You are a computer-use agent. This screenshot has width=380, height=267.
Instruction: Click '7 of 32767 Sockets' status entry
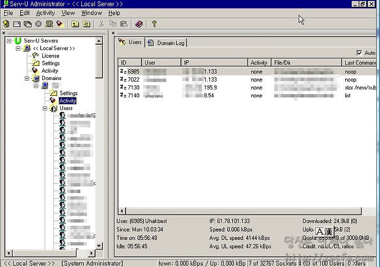point(272,263)
